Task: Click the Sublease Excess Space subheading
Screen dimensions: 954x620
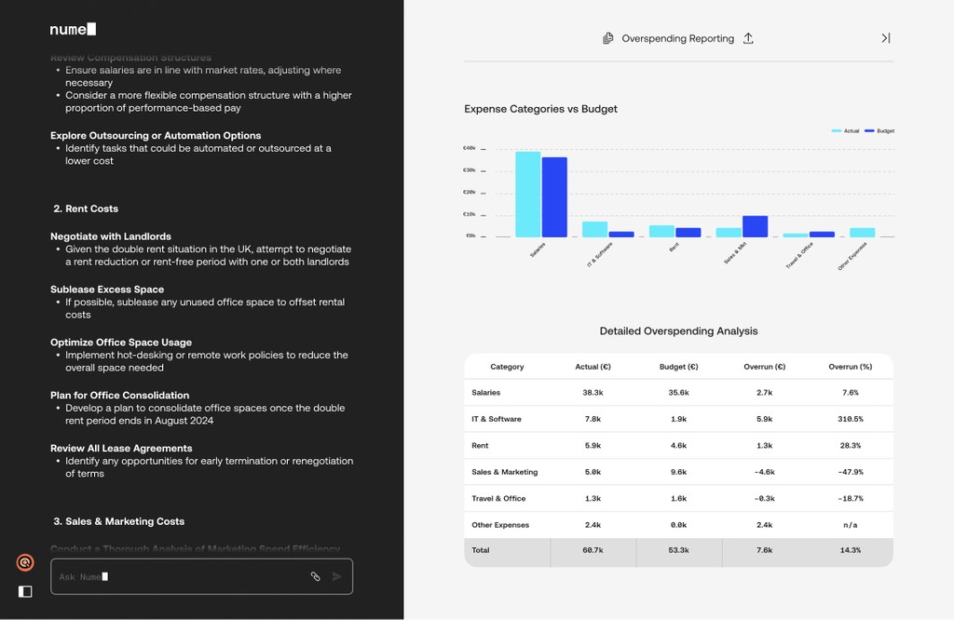Action: click(106, 290)
